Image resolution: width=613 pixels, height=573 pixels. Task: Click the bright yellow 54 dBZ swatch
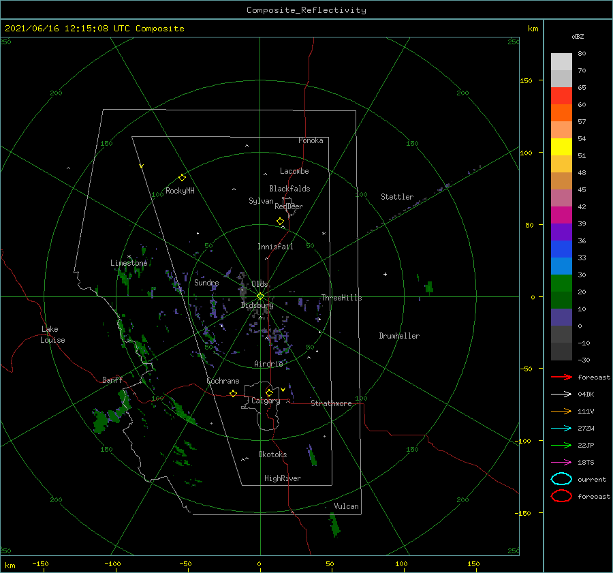561,146
